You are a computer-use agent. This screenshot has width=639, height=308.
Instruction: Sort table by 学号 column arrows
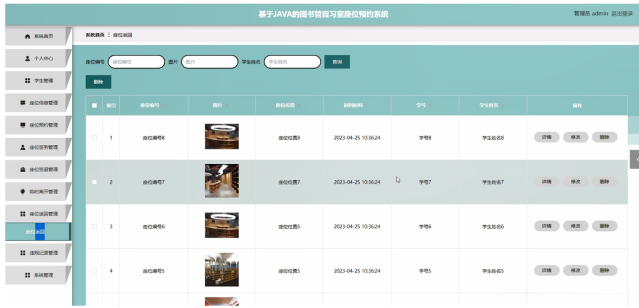(x=430, y=105)
